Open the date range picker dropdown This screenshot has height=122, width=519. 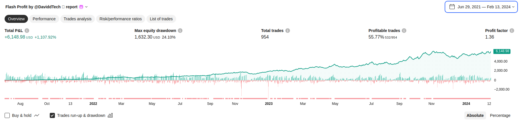tap(481, 7)
